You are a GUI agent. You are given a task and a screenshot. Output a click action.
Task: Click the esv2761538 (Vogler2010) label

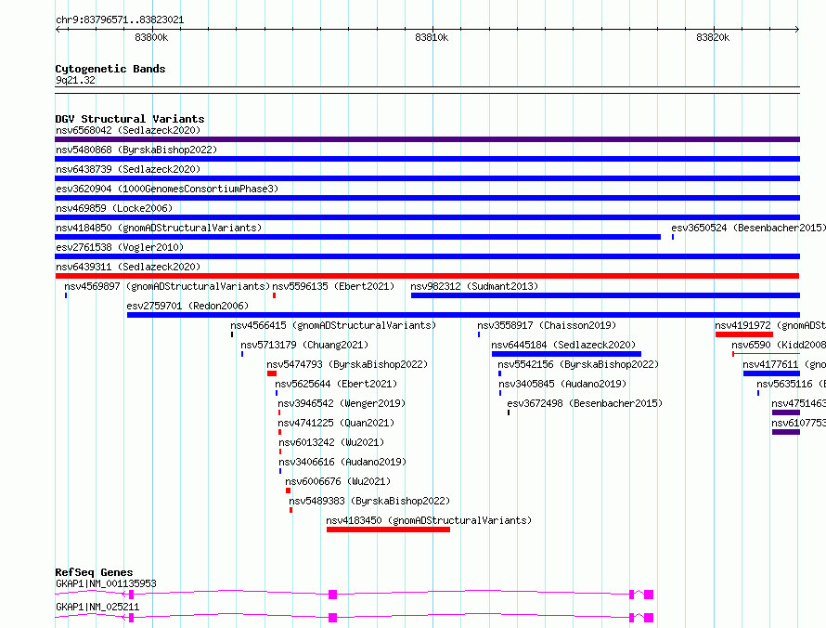click(x=120, y=247)
